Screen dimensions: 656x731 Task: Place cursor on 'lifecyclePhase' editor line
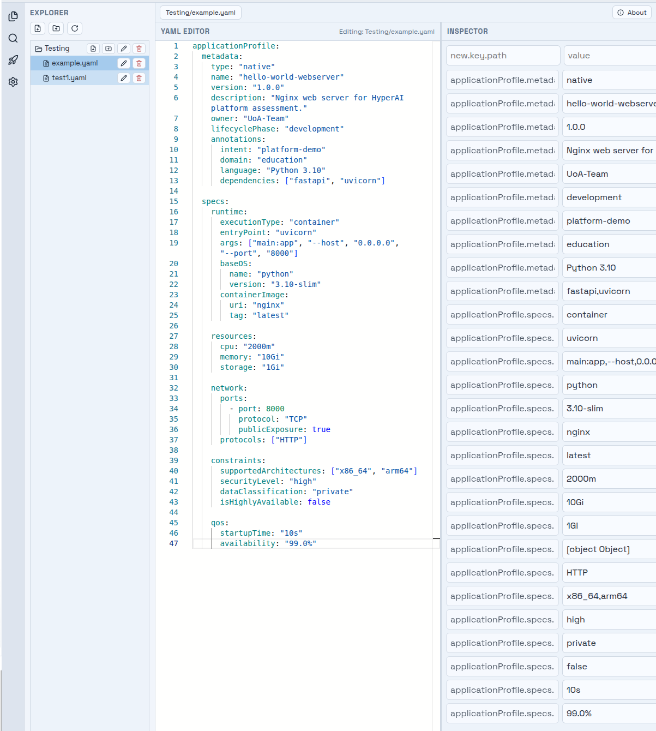(278, 129)
